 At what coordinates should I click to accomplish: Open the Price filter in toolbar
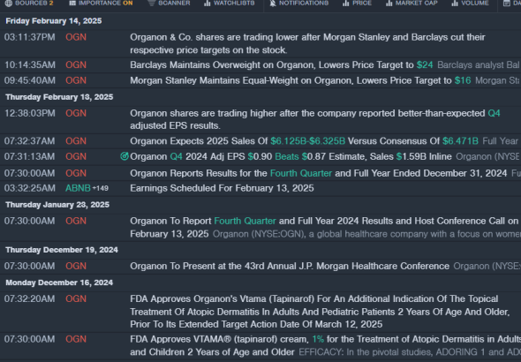point(357,3)
